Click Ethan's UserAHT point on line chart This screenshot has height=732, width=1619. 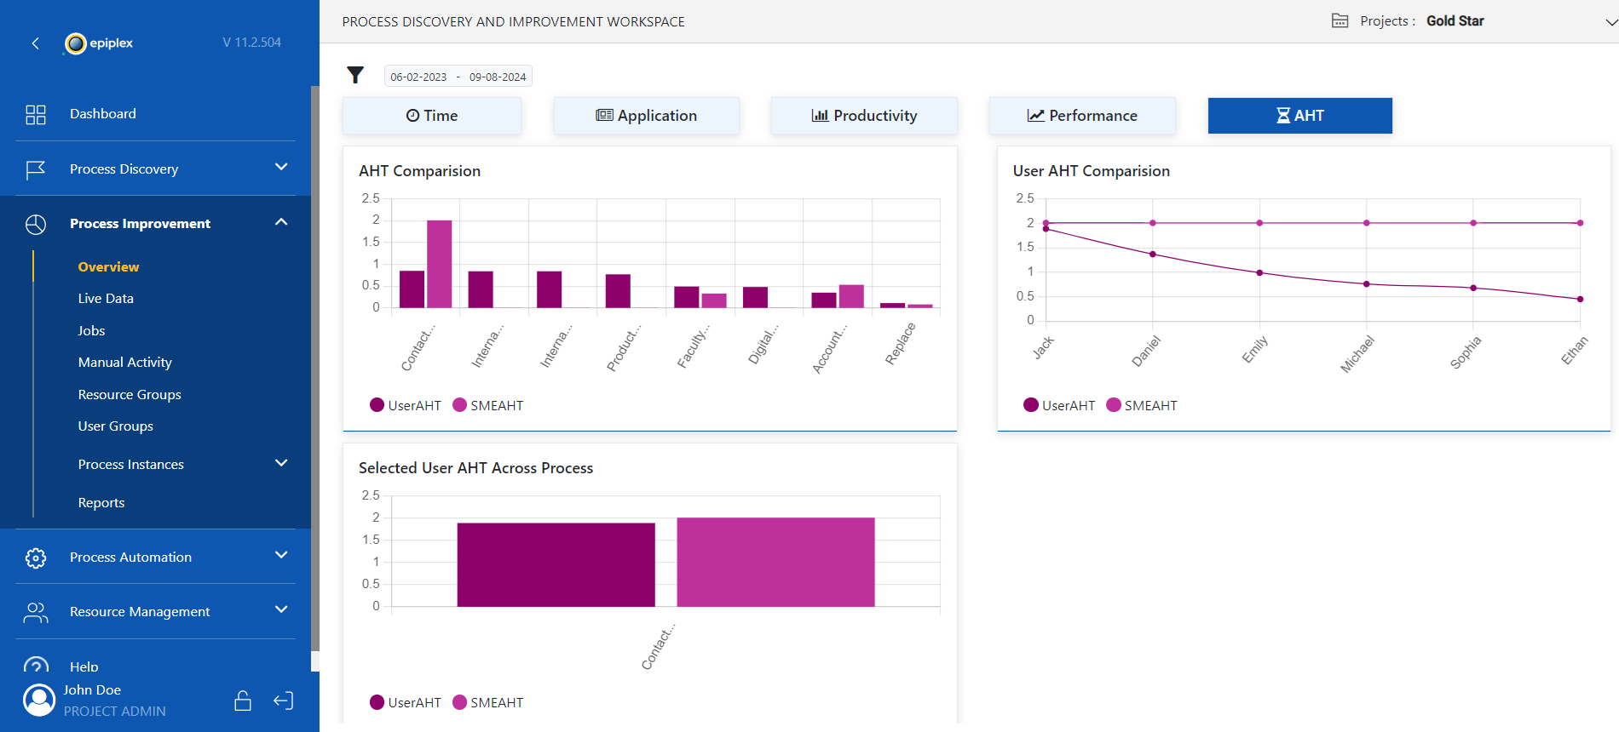1580,299
